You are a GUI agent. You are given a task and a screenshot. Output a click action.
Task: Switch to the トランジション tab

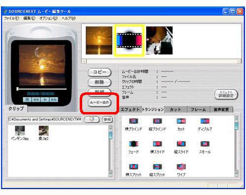153,110
